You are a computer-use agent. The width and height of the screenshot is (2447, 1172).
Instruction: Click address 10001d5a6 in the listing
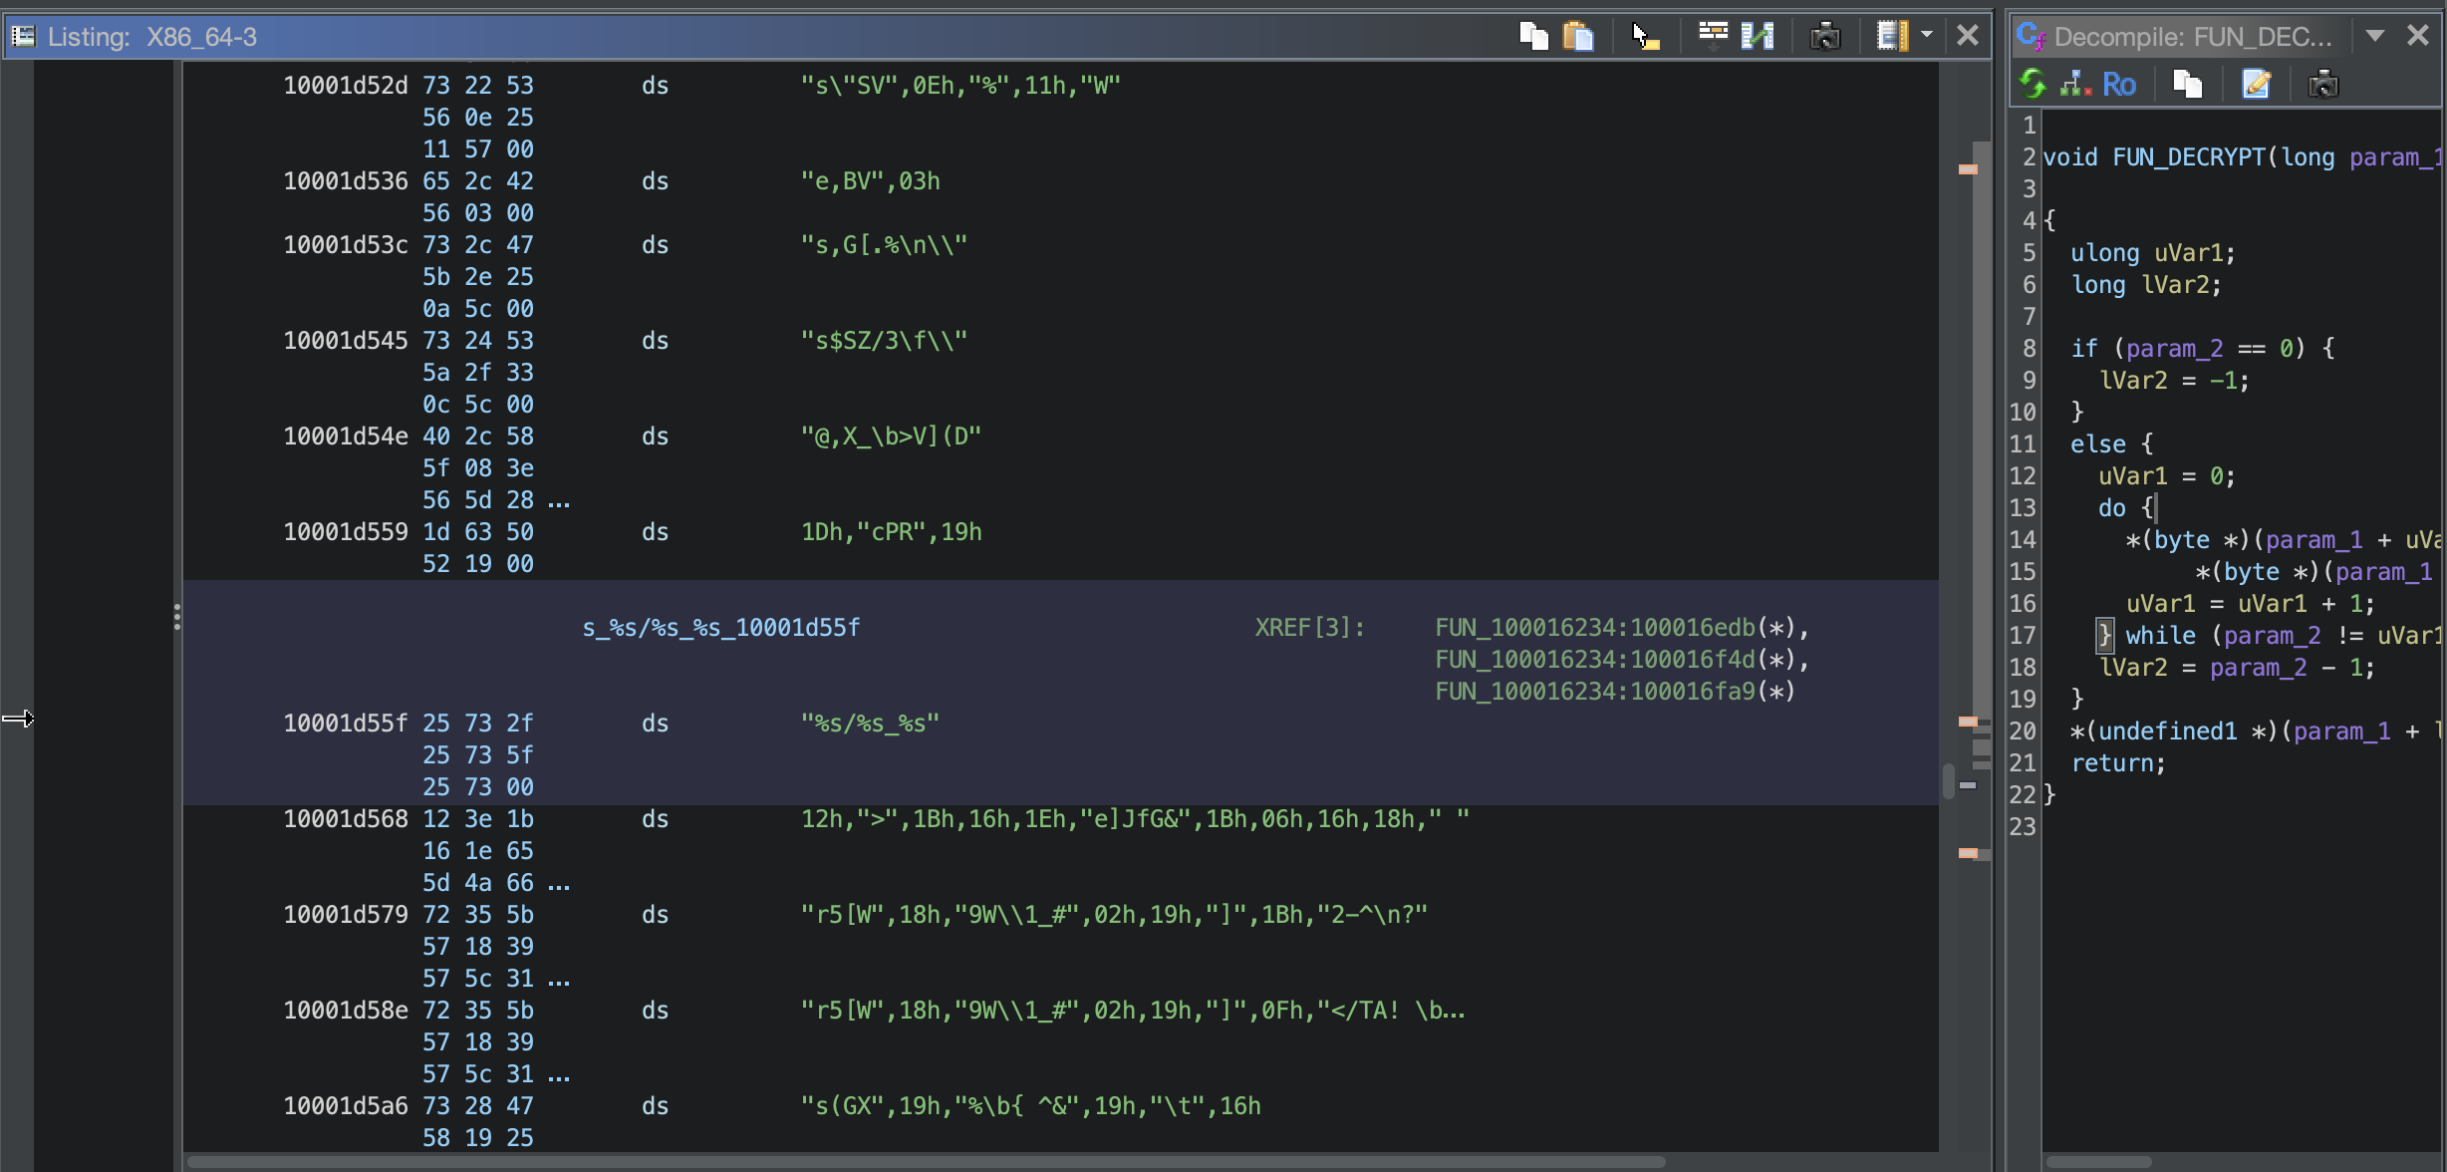tap(346, 1106)
